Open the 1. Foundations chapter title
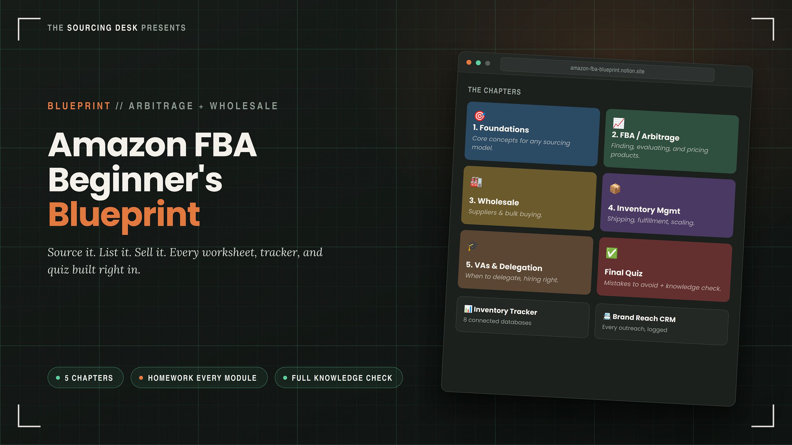792x445 pixels. [501, 129]
